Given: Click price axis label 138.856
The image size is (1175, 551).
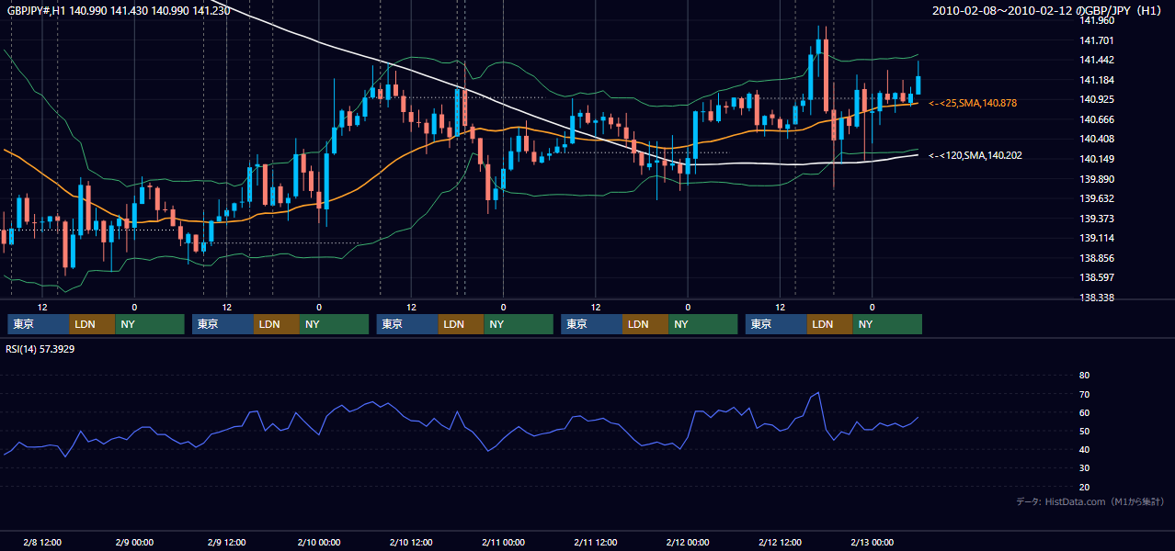Looking at the screenshot, I should click(x=1098, y=258).
